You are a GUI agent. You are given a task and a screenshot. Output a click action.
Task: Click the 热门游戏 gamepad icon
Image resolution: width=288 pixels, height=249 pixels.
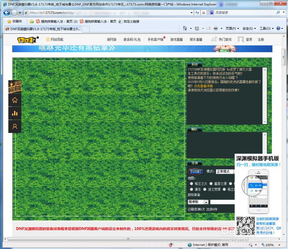(214, 39)
